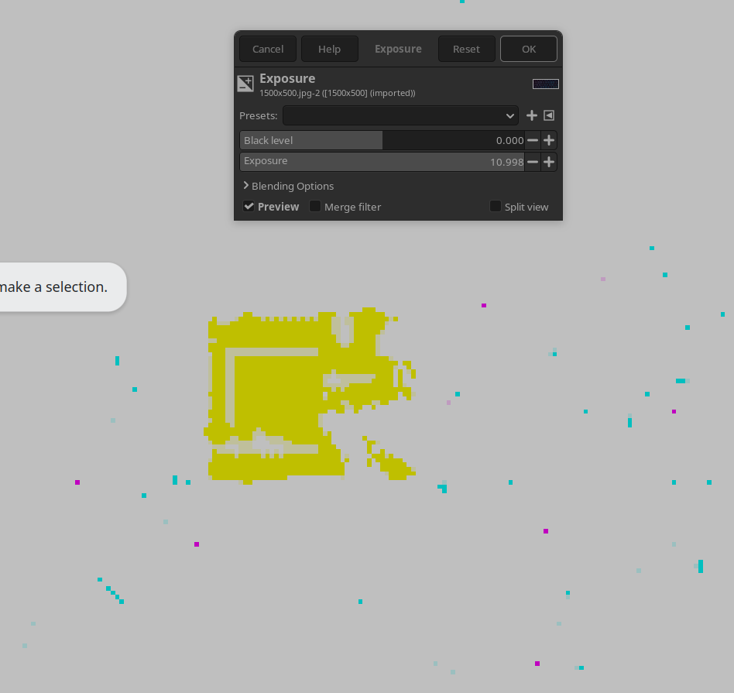The image size is (734, 693).
Task: Click the image thumbnail preview in dialog header
Action: click(x=545, y=84)
